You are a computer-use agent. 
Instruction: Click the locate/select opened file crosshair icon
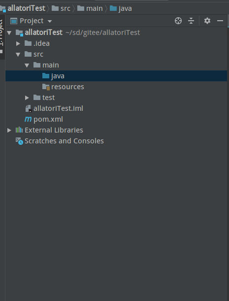click(178, 21)
